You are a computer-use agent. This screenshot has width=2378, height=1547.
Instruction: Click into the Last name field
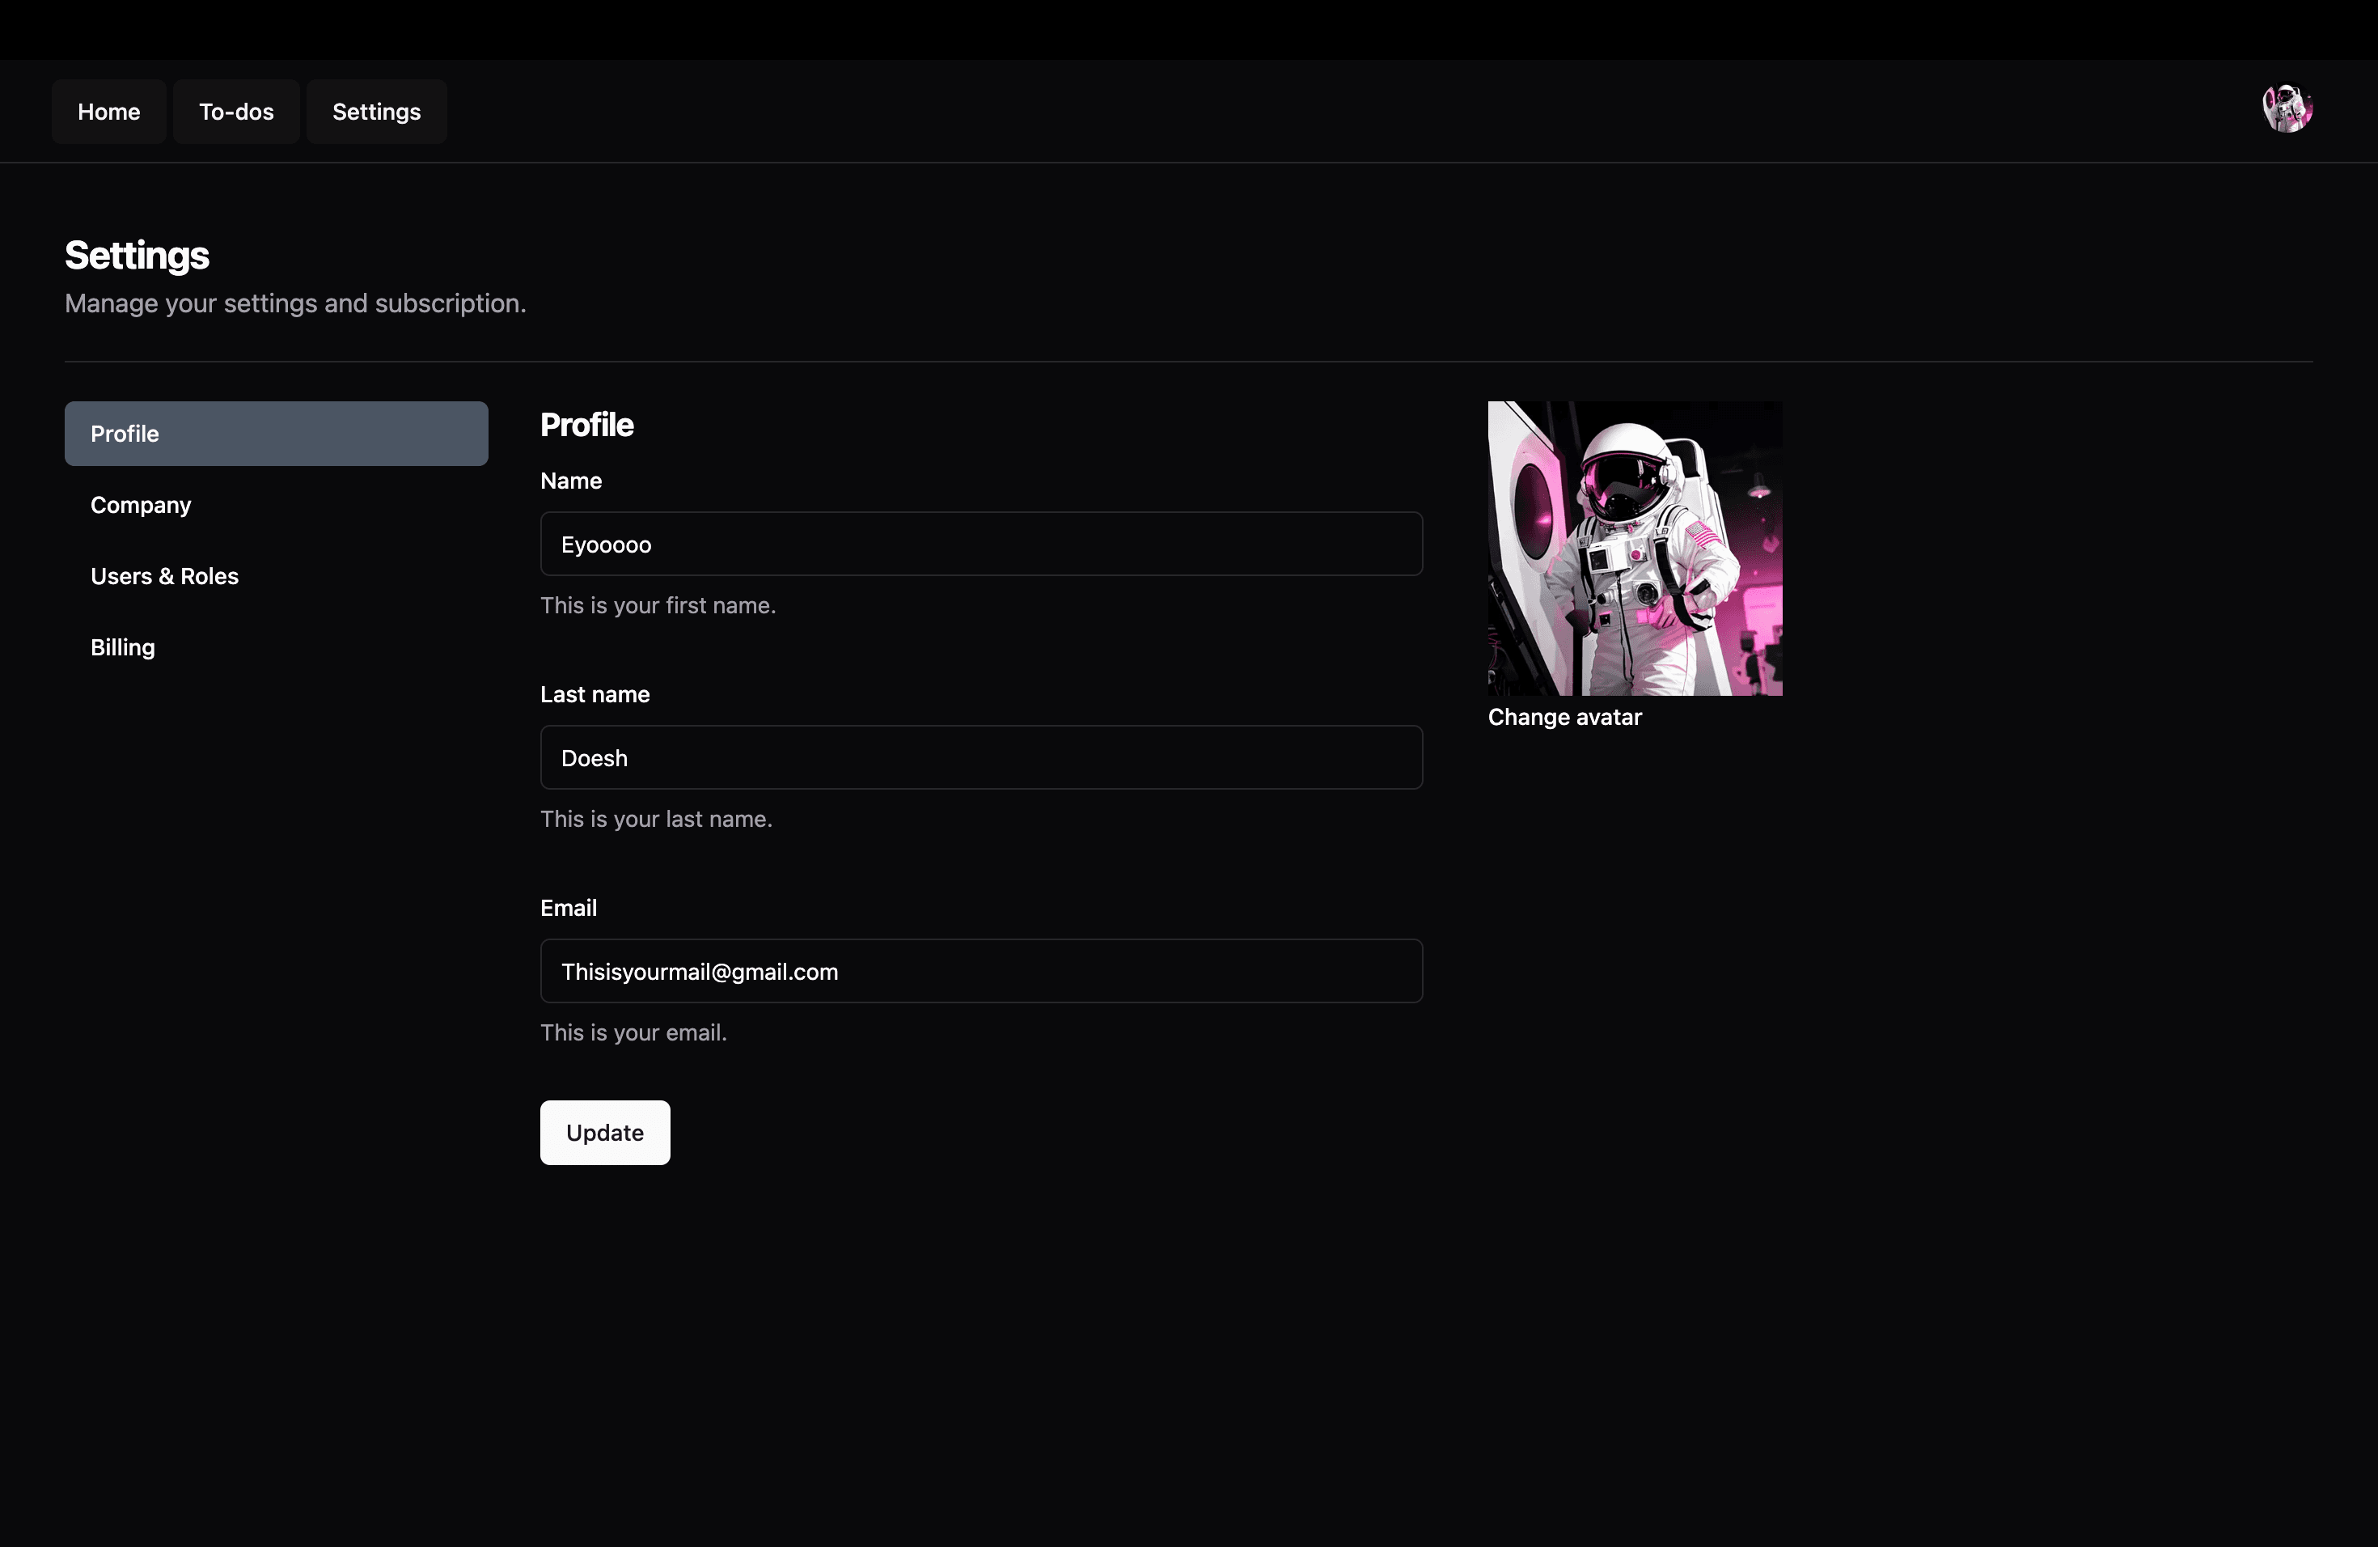click(x=980, y=757)
